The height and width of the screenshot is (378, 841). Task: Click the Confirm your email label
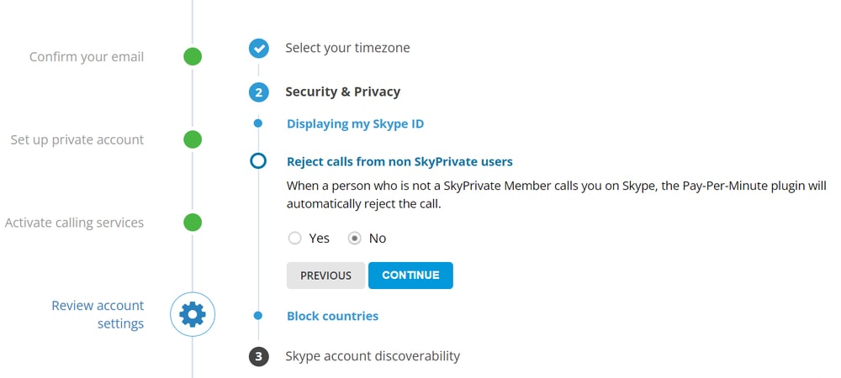click(87, 57)
